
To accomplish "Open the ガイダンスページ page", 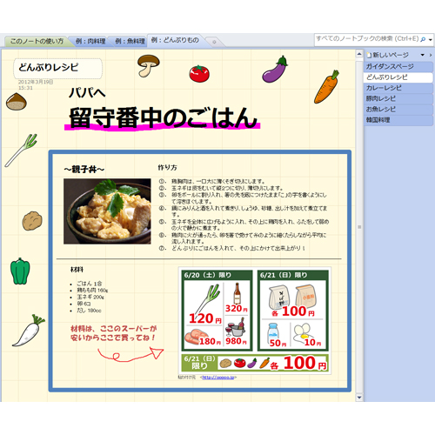I will (x=398, y=66).
